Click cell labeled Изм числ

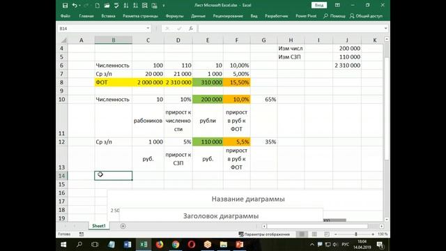coord(291,48)
